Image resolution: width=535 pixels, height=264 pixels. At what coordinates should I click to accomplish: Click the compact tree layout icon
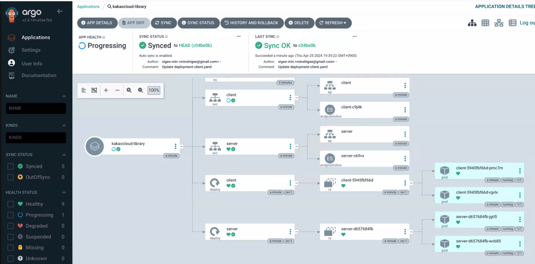(x=84, y=90)
